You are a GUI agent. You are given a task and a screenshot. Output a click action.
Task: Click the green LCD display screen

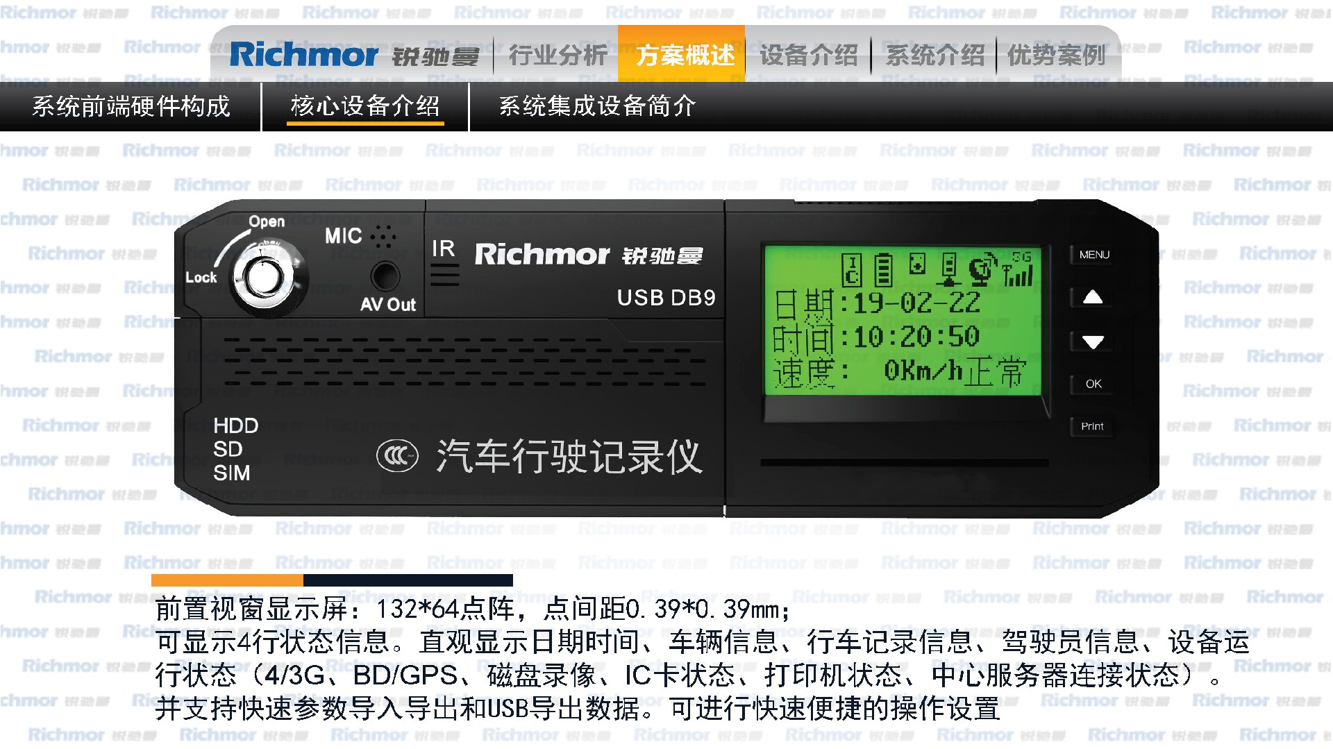pyautogui.click(x=903, y=320)
